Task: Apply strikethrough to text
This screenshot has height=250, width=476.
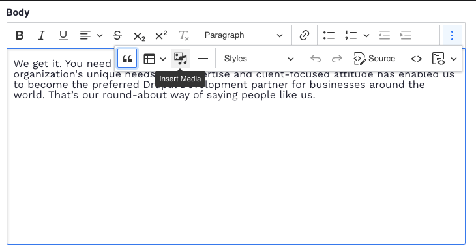Action: [117, 35]
